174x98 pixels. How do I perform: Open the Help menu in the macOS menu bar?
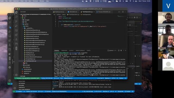(x=47, y=1)
